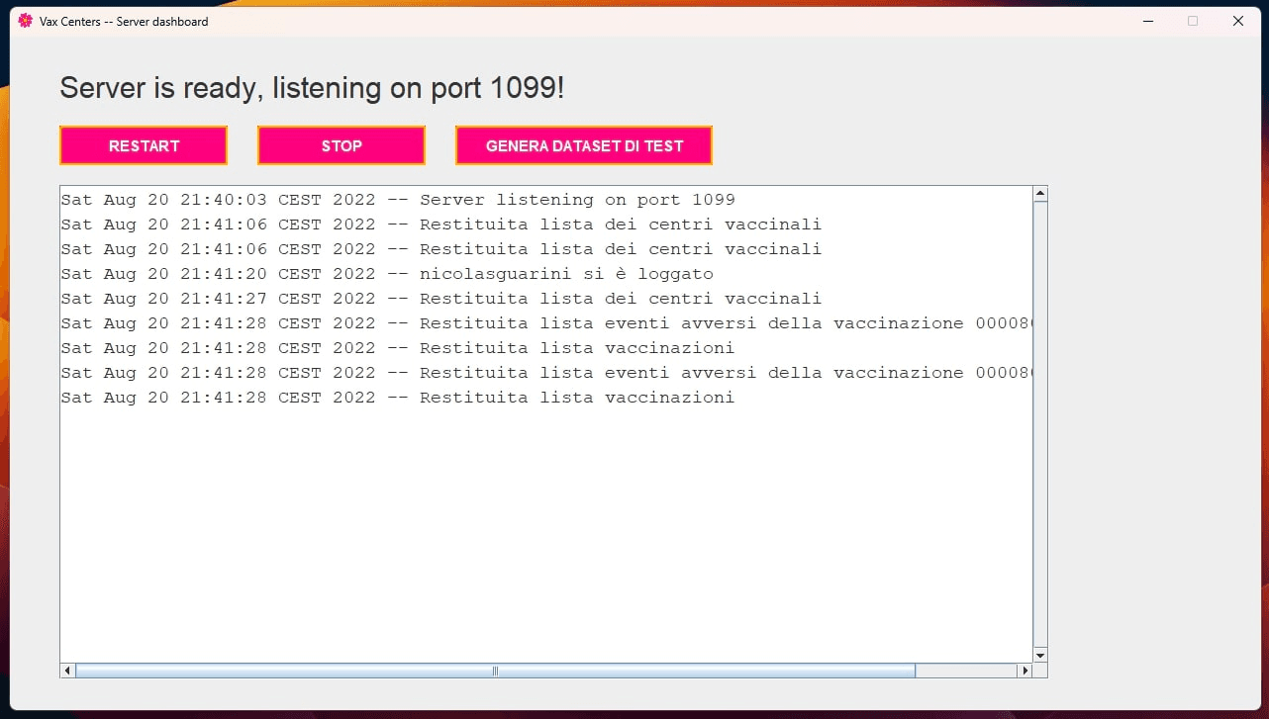The width and height of the screenshot is (1269, 719).
Task: Close the Vax Centers Server dashboard window
Action: [1237, 21]
